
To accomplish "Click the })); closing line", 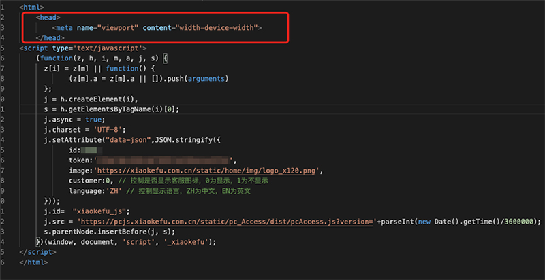I will tap(52, 202).
